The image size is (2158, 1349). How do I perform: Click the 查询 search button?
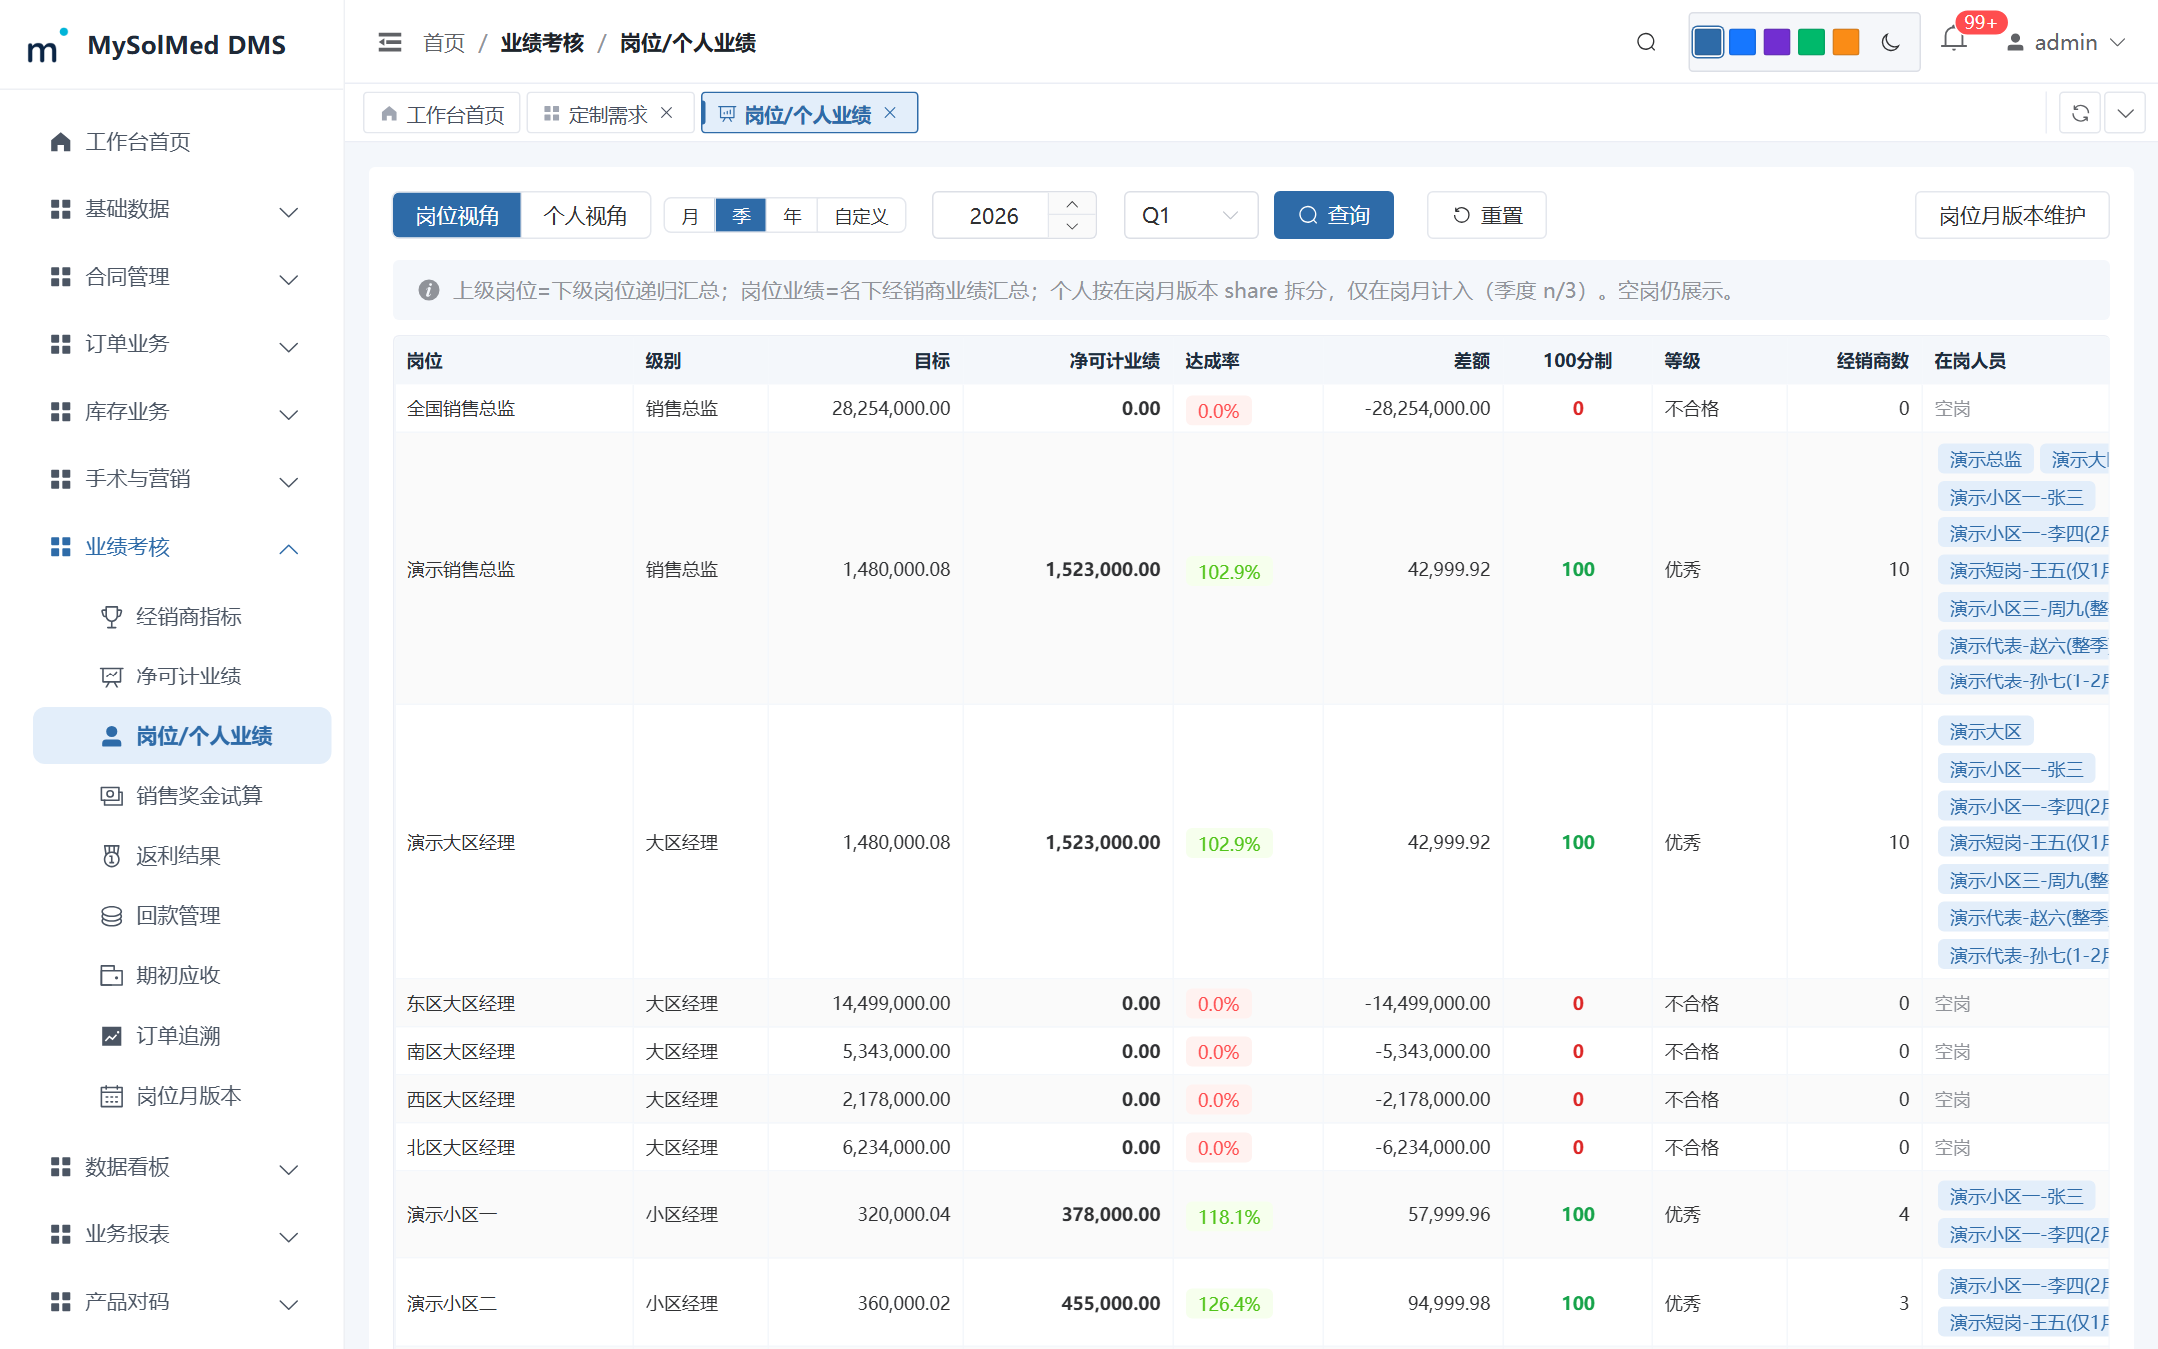[1334, 215]
